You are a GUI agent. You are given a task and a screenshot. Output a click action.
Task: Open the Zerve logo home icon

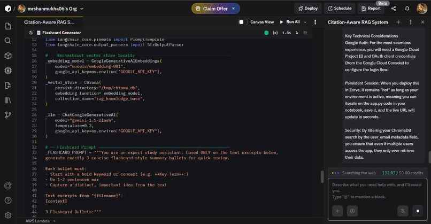(8, 9)
